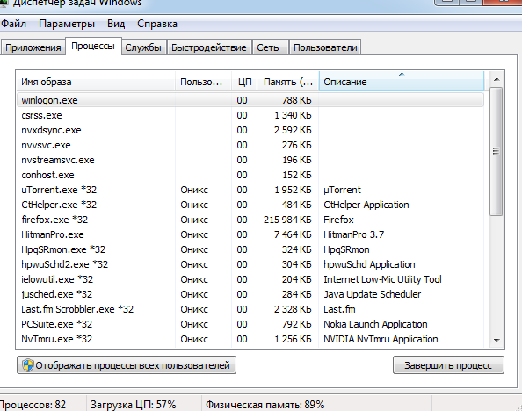Click the scrollbar up arrow
The height and width of the screenshot is (411, 522).
pos(497,79)
